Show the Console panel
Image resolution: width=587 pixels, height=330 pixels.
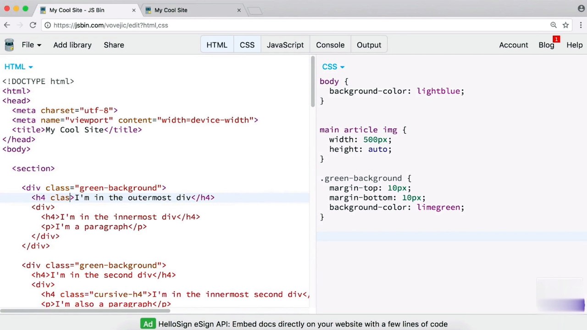tap(330, 45)
